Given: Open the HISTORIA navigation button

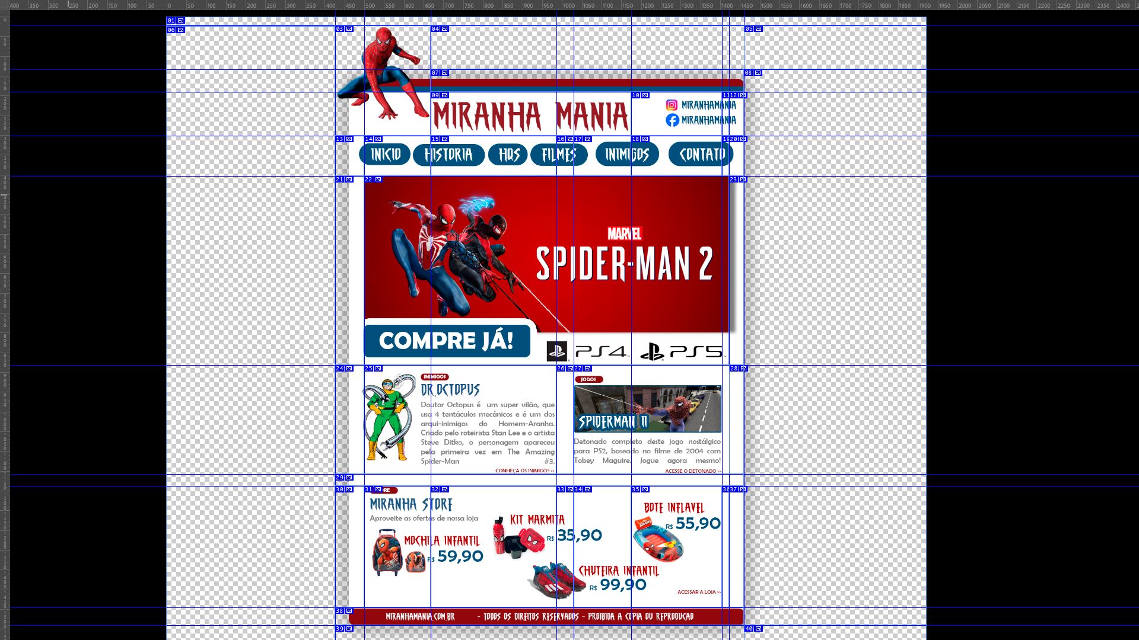Looking at the screenshot, I should [x=448, y=155].
